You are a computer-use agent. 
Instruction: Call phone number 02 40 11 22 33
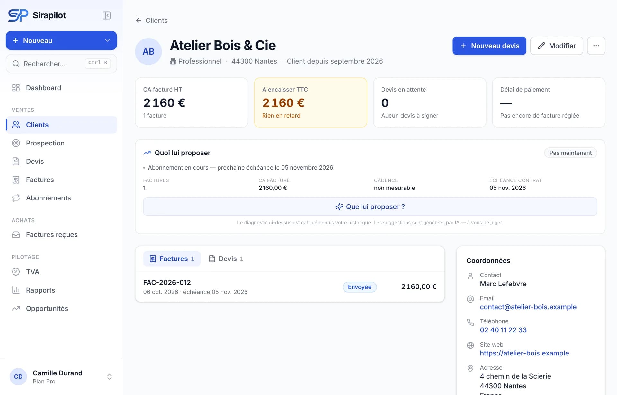503,330
